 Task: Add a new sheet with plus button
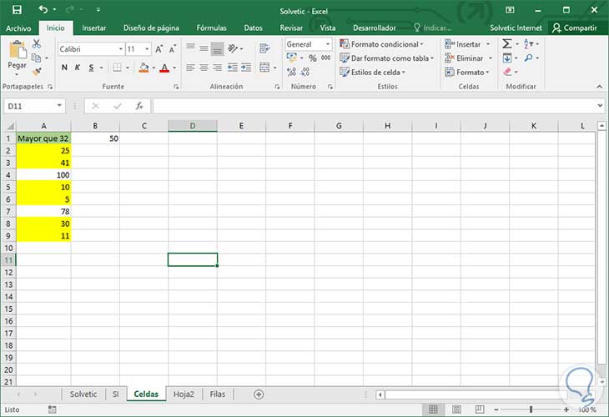coord(259,394)
